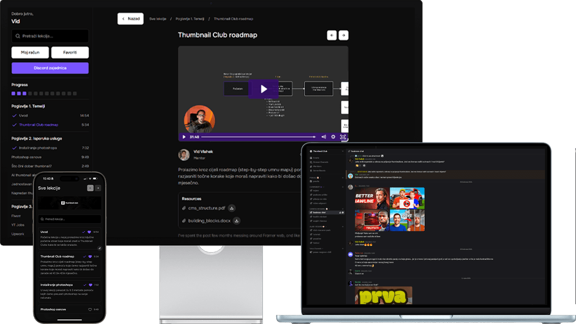Screen dimensions: 576x324
Task: Click Sve lekcije breadcrumb link
Action: (x=158, y=19)
